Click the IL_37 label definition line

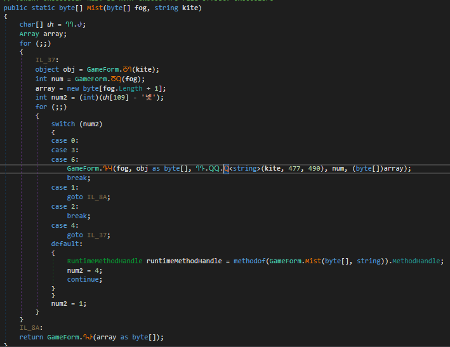click(x=45, y=60)
